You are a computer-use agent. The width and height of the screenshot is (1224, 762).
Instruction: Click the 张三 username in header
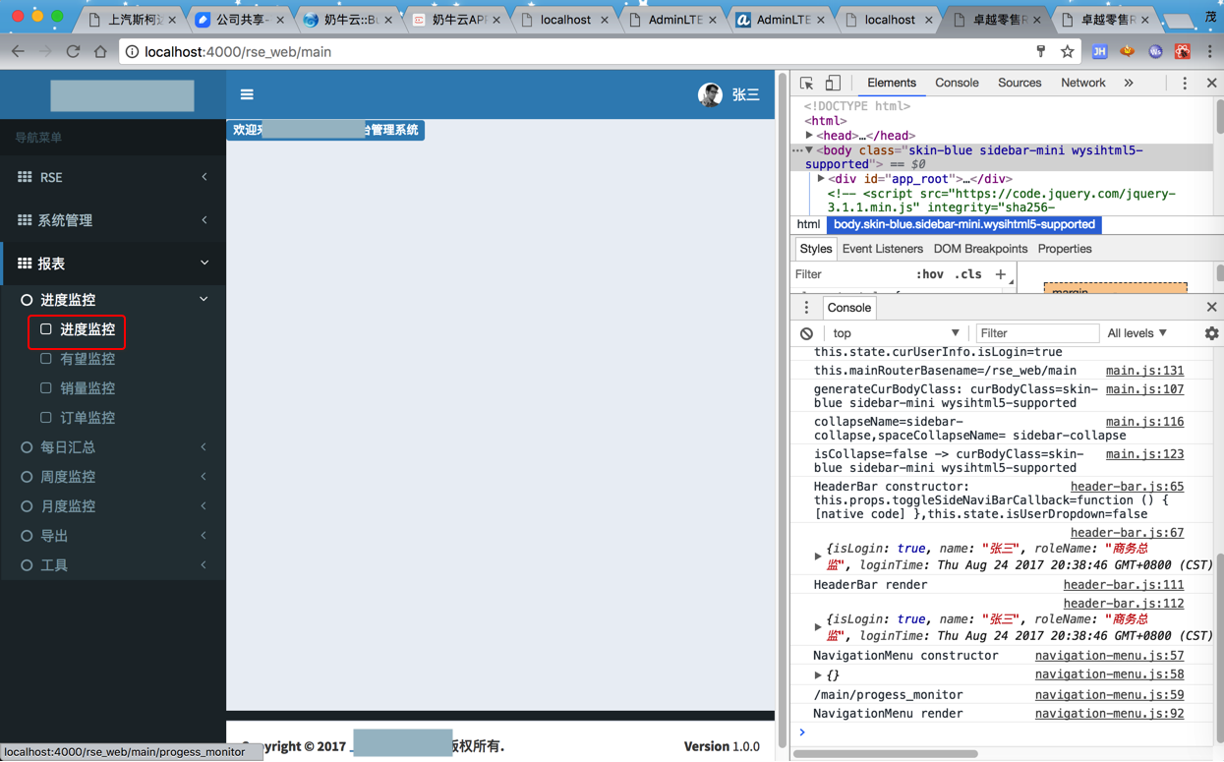[x=745, y=94]
